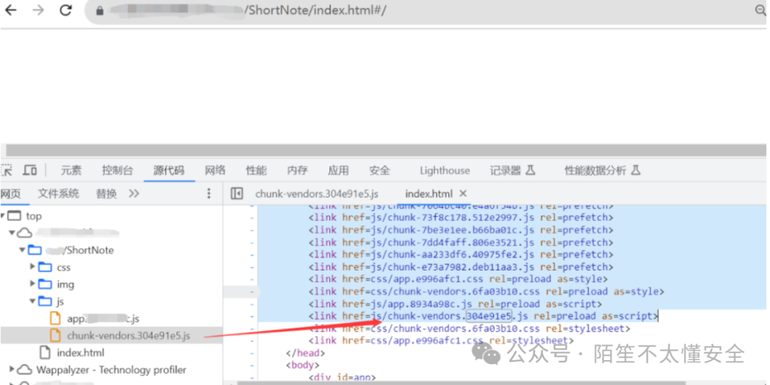Select the top frame label
Viewport: 770px width, 385px height.
pos(34,216)
